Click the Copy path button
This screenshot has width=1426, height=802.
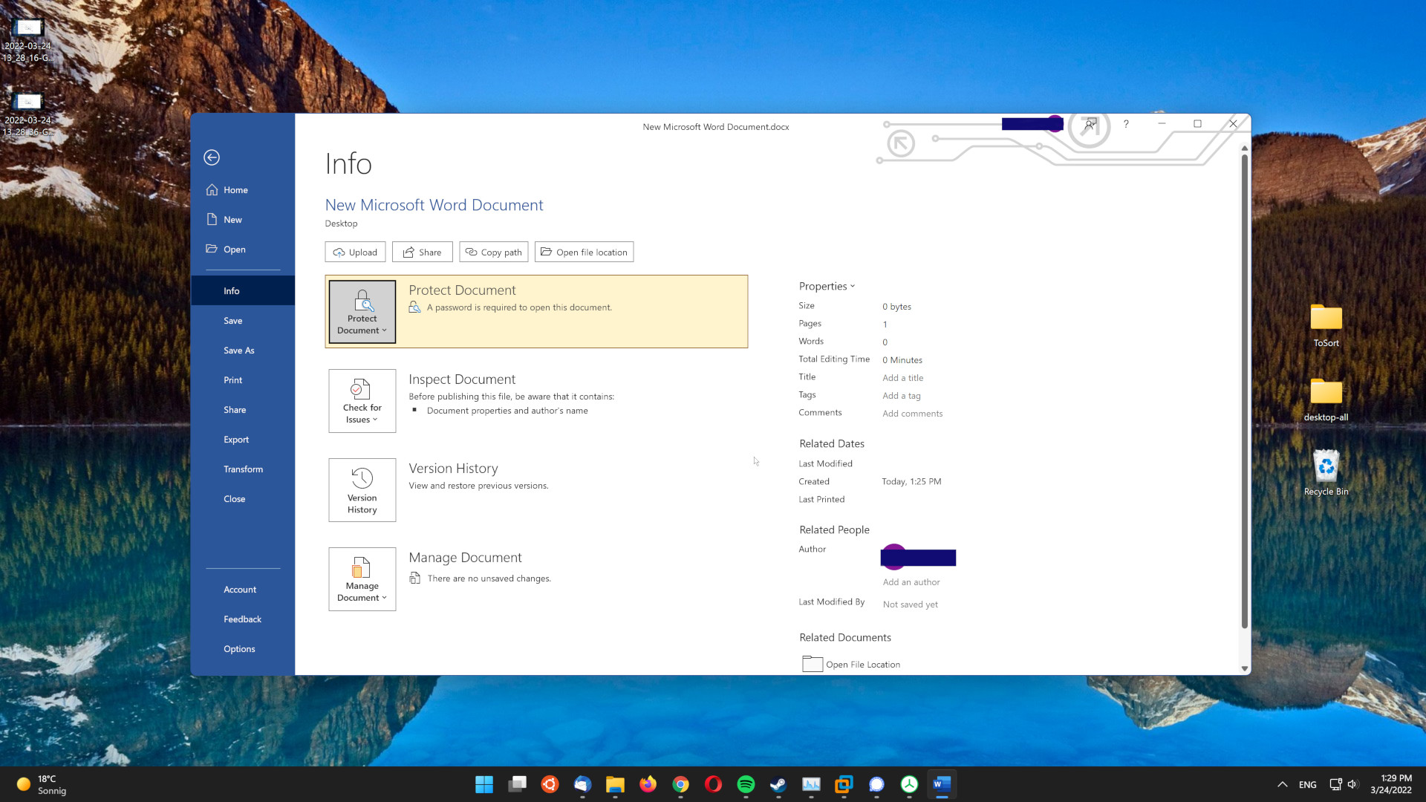[494, 252]
